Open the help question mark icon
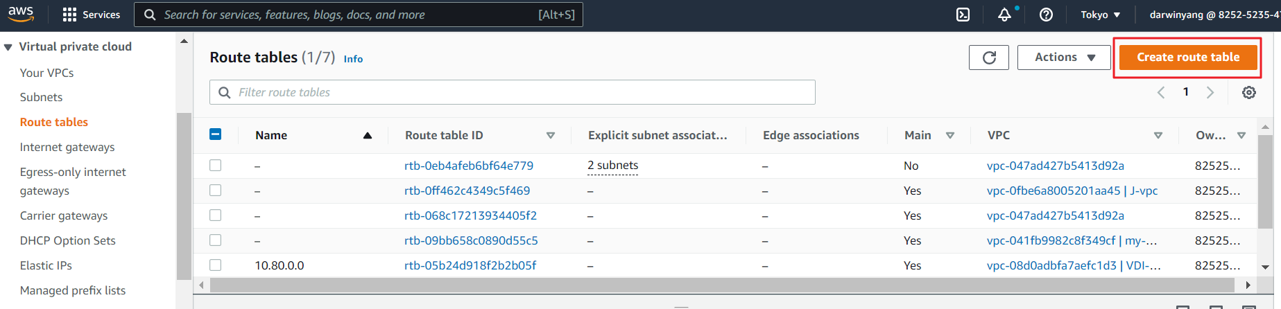 pyautogui.click(x=1046, y=15)
